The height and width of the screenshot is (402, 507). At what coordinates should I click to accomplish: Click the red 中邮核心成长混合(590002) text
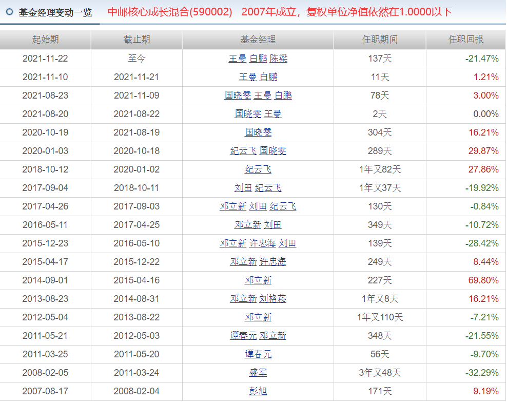170,12
